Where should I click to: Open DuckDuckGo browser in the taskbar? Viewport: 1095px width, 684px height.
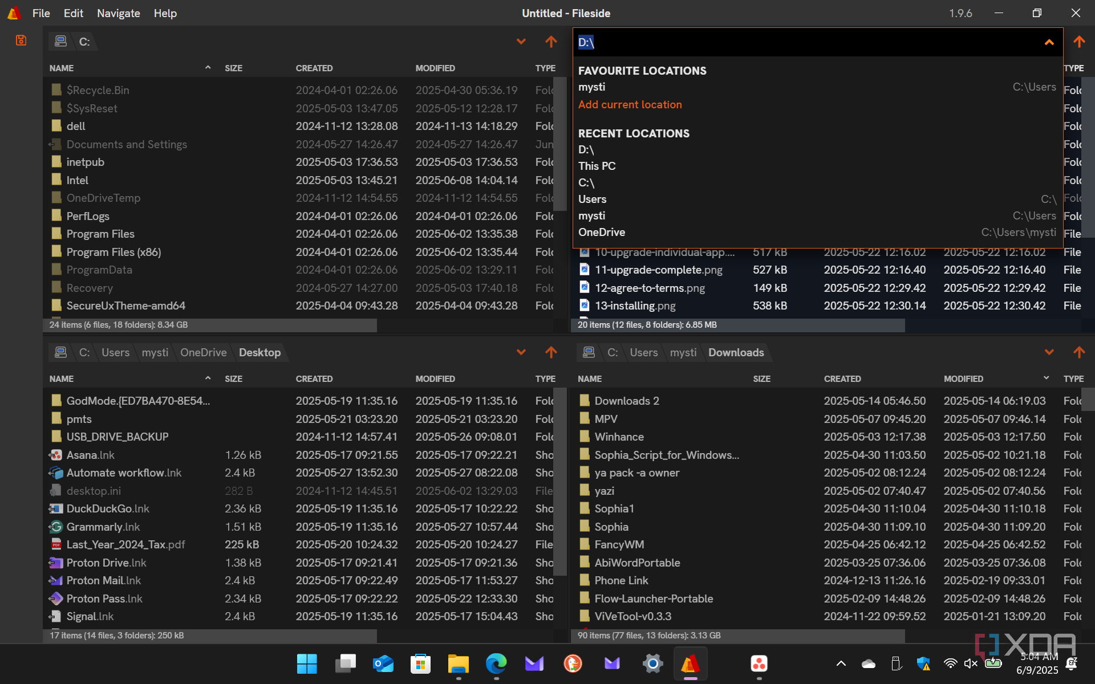[573, 663]
